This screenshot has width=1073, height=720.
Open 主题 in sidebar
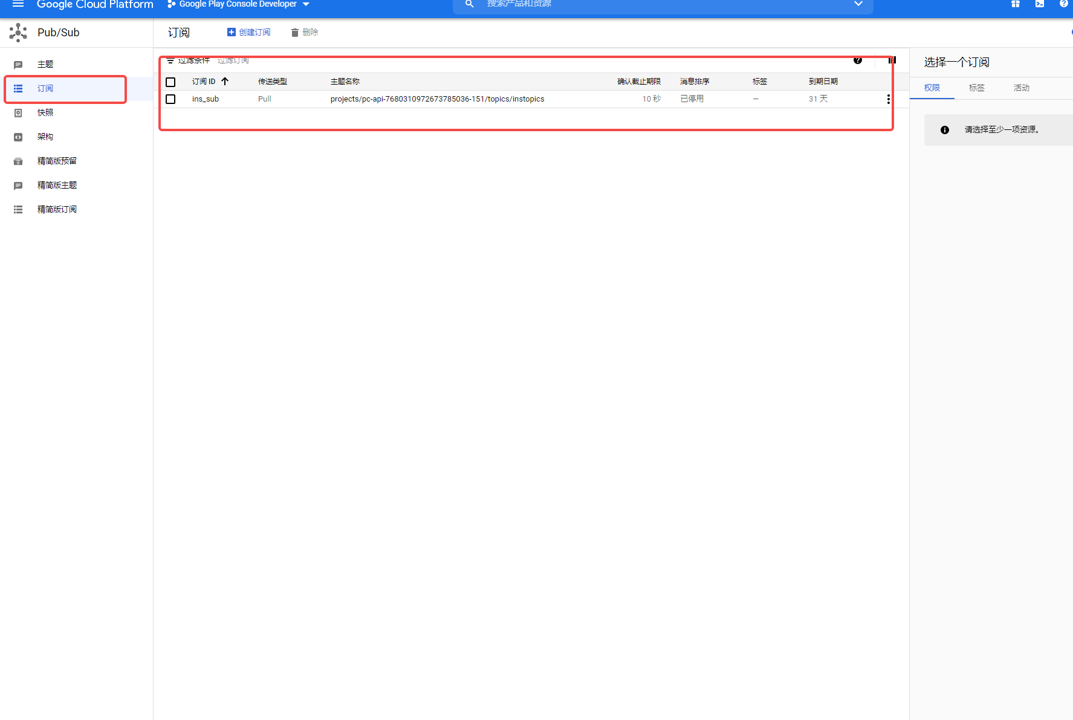tap(45, 65)
